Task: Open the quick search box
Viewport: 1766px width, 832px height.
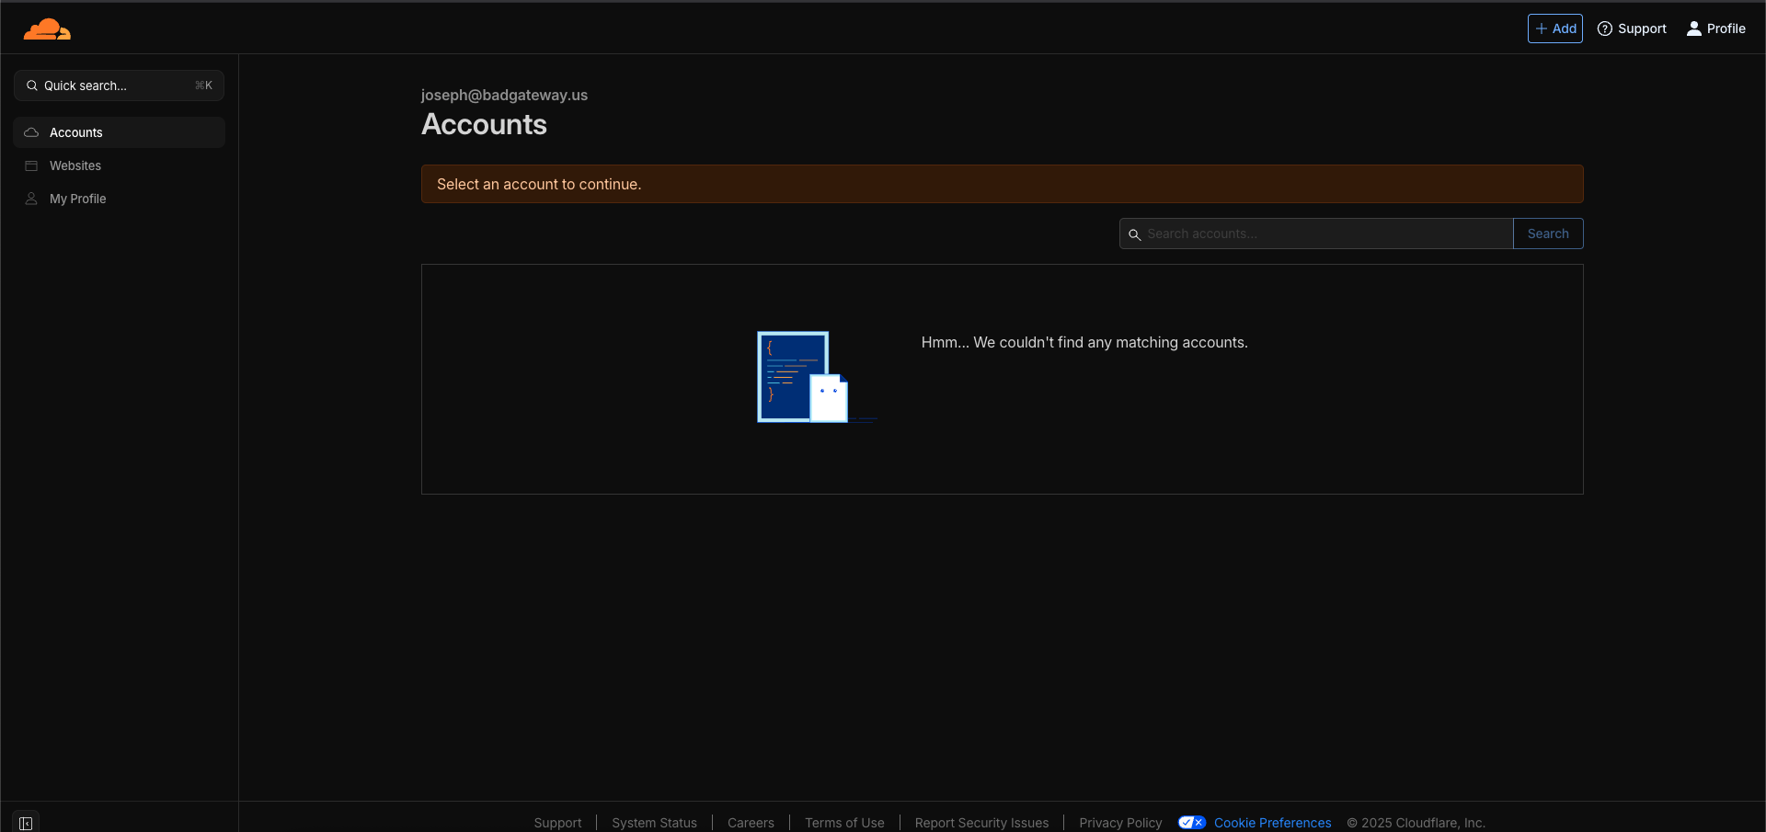Action: [118, 85]
